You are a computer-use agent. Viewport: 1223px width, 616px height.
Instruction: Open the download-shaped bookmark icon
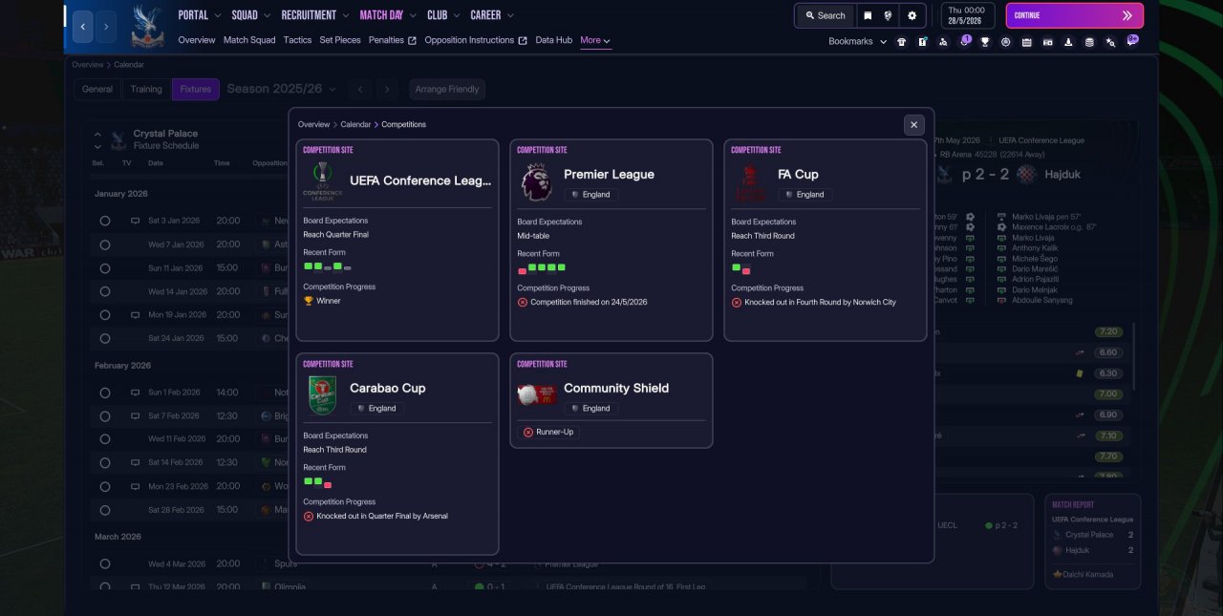[1068, 42]
